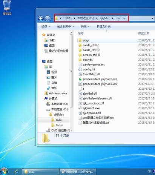This screenshot has height=175, width=155.
Task: Open the 共享 dropdown menu
Action: (x=85, y=26)
